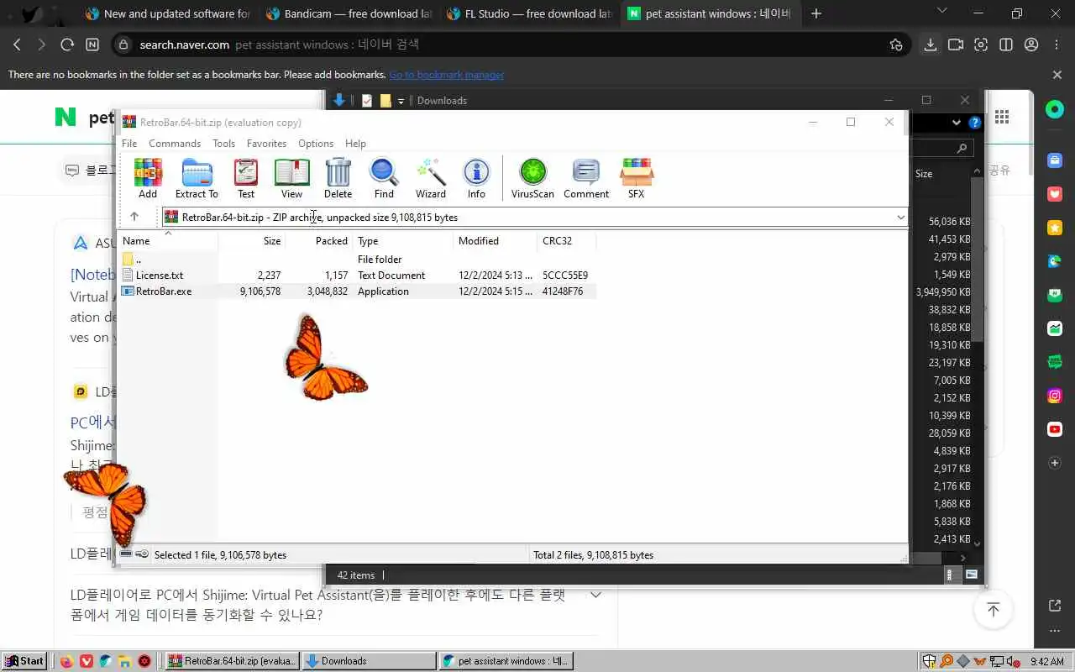Viewport: 1075px width, 672px height.
Task: Open the browser video recorder icon
Action: click(956, 45)
